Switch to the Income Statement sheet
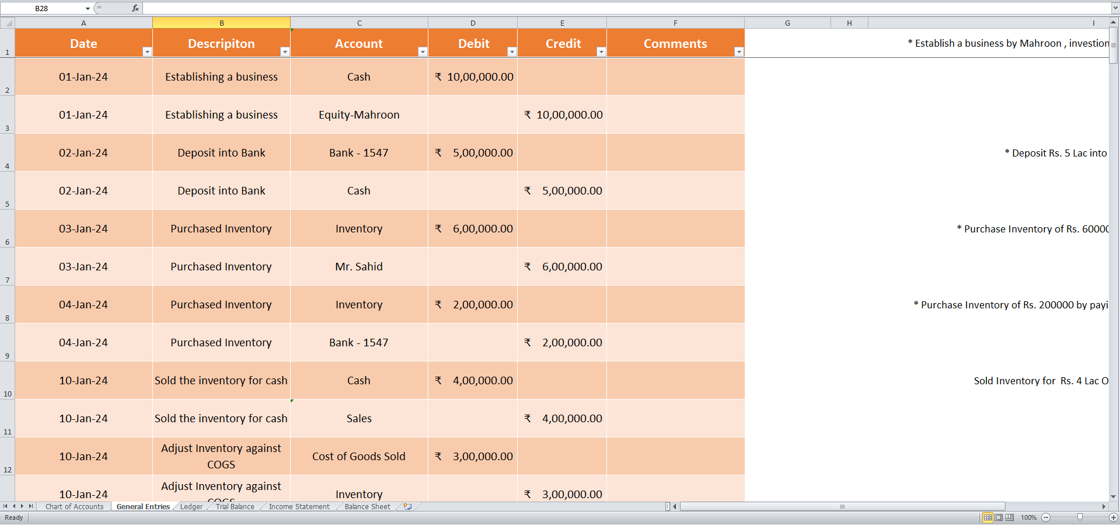 (x=299, y=507)
